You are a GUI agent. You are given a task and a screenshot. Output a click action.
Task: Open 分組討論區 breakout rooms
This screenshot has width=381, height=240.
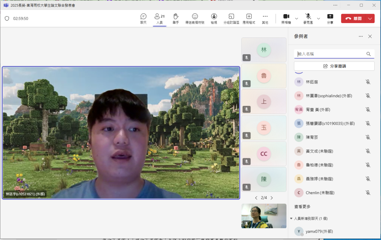point(231,19)
